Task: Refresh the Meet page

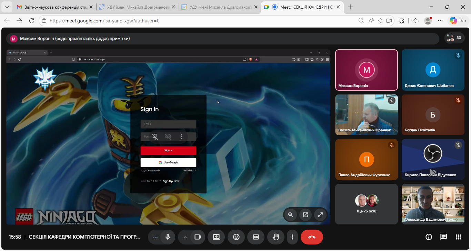Action: tap(32, 21)
